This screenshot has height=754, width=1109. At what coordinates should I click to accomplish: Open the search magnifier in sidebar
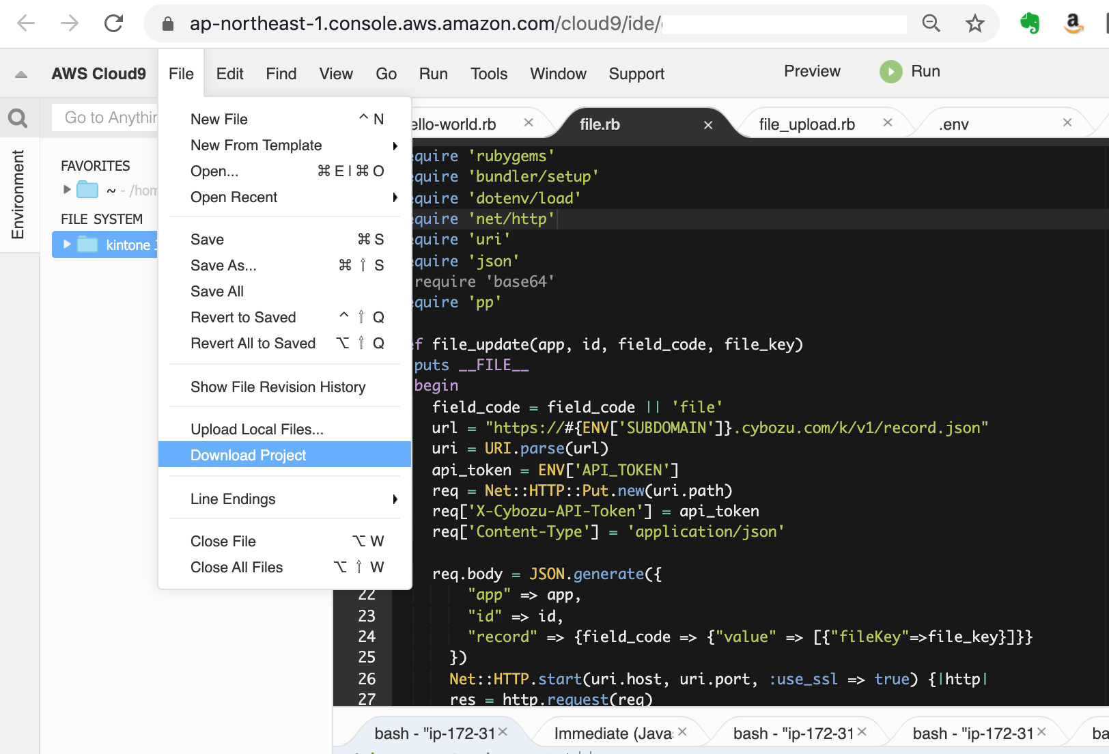point(18,118)
